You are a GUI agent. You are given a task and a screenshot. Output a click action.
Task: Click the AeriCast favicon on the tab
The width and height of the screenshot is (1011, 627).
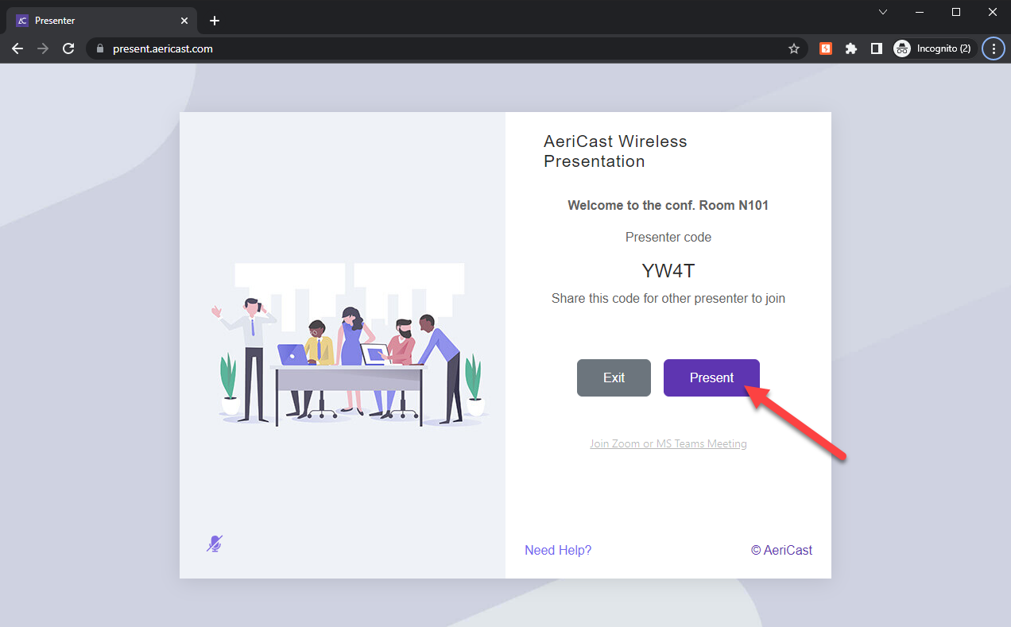22,21
